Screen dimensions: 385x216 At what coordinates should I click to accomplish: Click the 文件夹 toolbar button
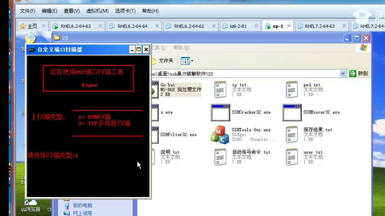163,60
